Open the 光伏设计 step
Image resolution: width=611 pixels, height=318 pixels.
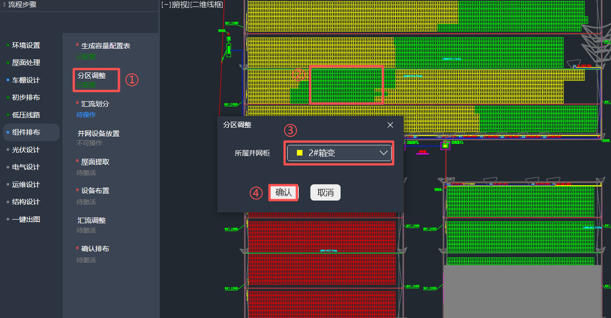[26, 150]
